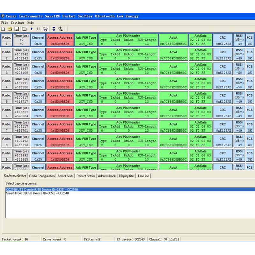Click Time cell showing =628701
Image resolution: width=255 pixels, height=255 pixels.
tap(21, 127)
